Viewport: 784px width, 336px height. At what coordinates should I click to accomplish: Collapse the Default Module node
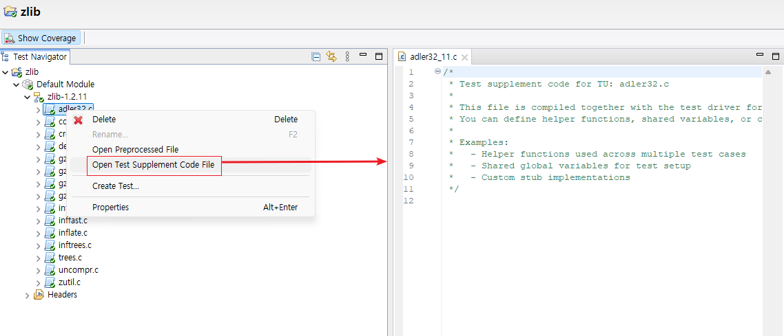(x=17, y=85)
